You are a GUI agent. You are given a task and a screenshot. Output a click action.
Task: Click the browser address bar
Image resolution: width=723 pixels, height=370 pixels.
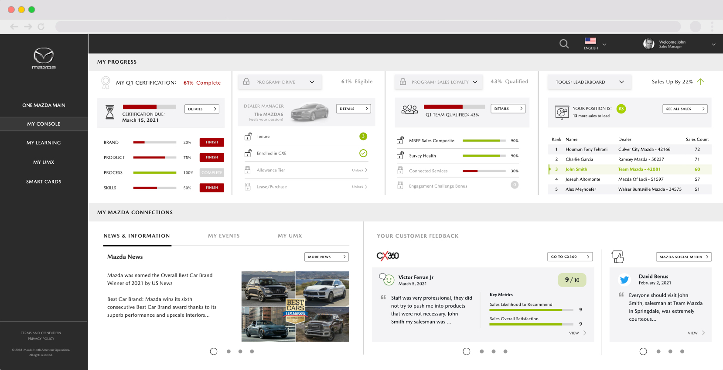pos(368,27)
